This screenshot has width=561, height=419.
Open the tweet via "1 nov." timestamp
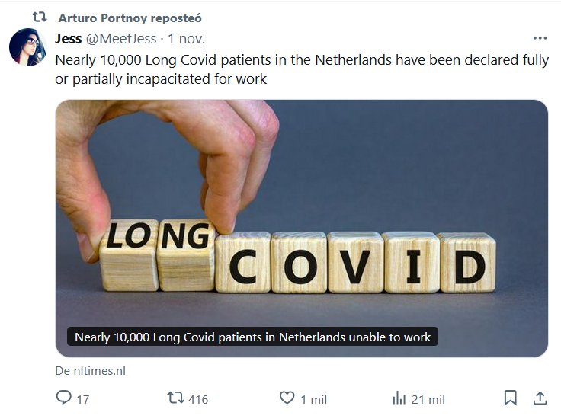(187, 38)
